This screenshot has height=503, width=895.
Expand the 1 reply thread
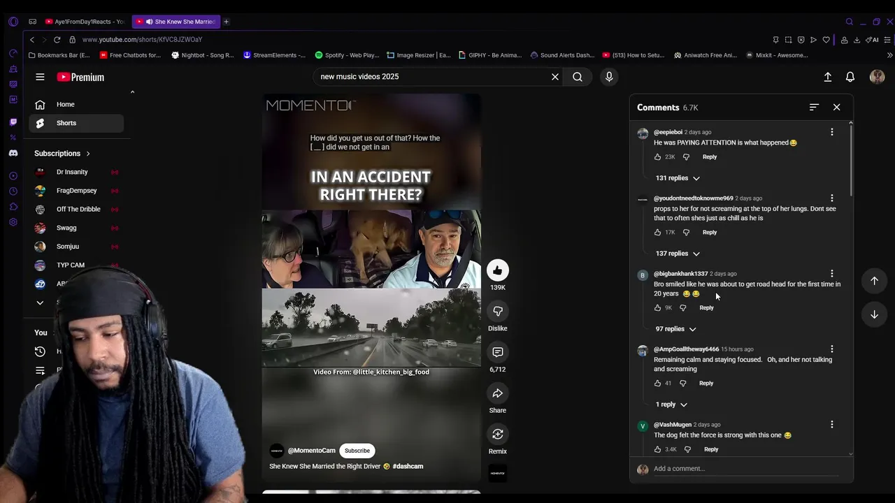click(x=671, y=404)
